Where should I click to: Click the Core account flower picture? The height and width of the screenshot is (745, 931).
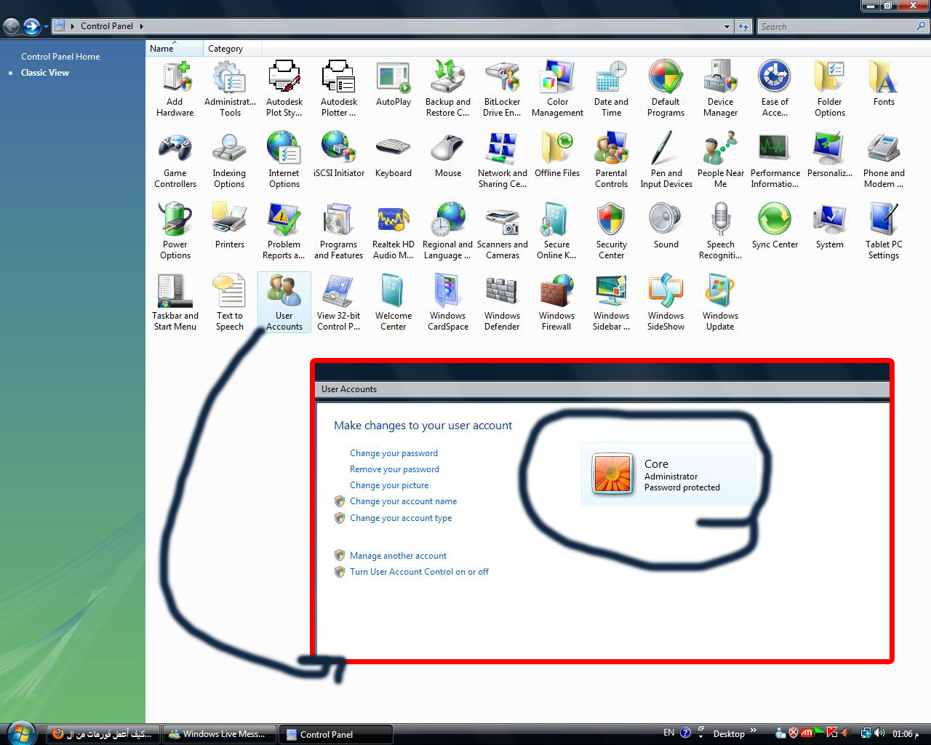point(612,474)
